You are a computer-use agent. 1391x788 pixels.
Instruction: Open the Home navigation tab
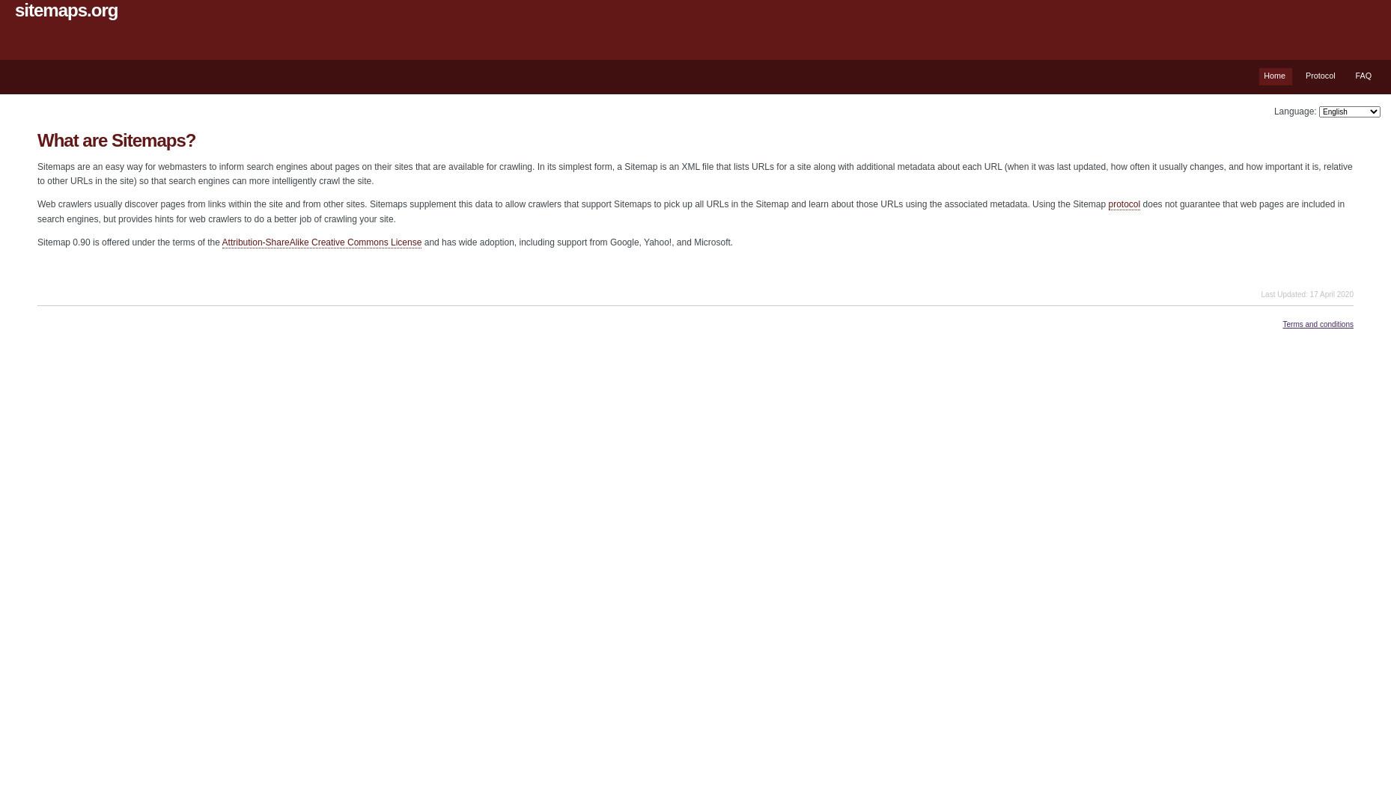[x=1274, y=76]
